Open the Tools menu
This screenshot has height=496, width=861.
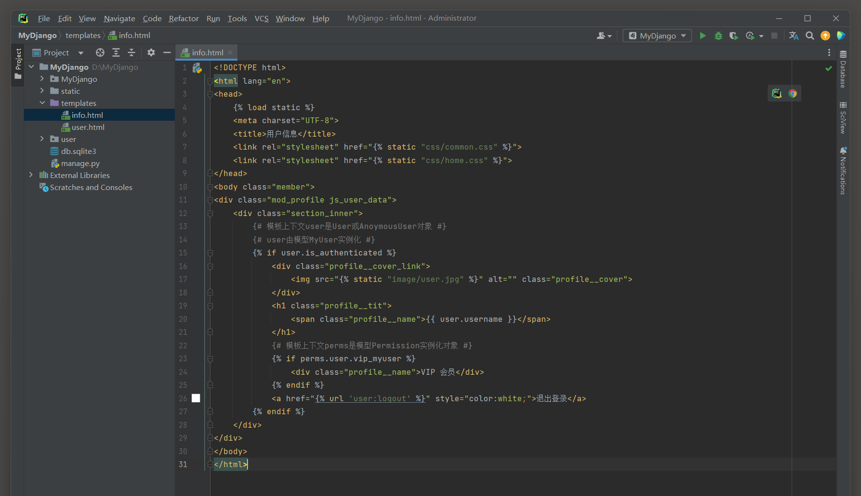[237, 18]
